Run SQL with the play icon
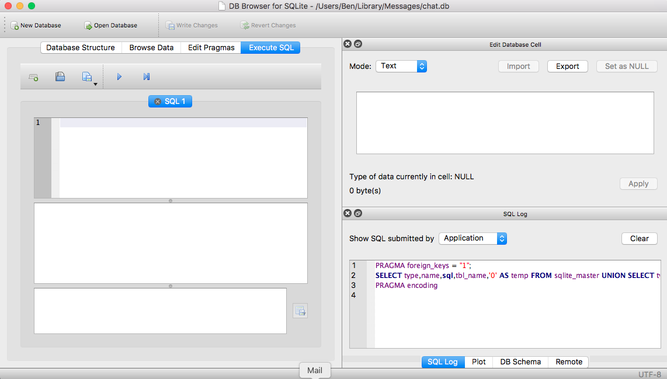The width and height of the screenshot is (667, 379). [119, 77]
